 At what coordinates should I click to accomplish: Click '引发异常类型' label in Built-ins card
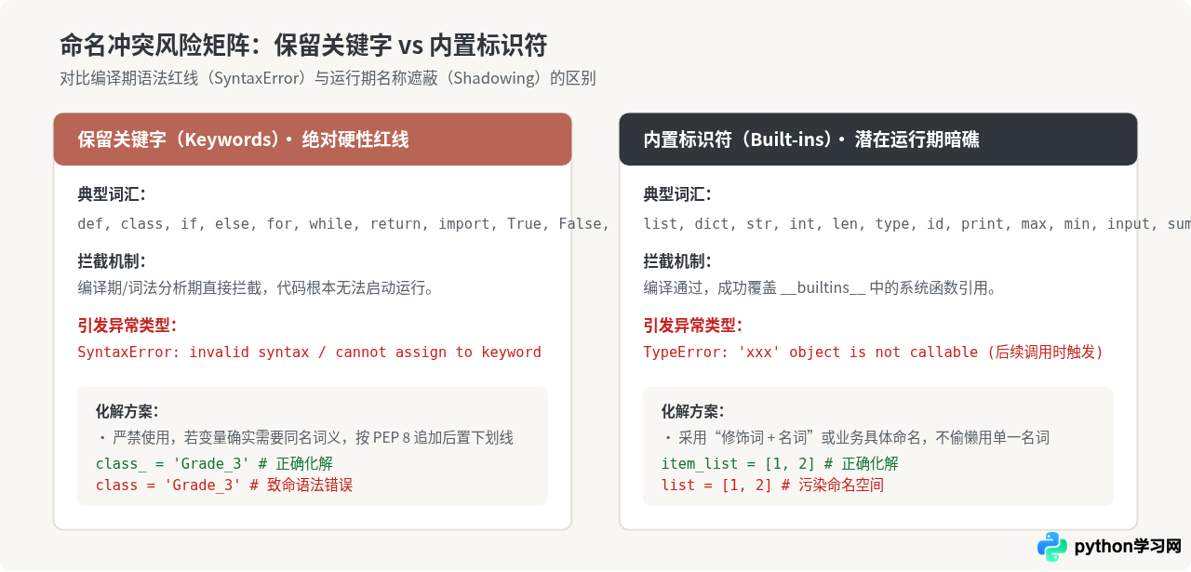[693, 326]
